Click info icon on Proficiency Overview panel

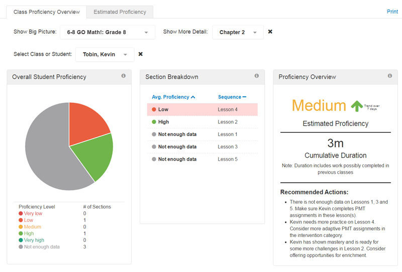click(389, 76)
